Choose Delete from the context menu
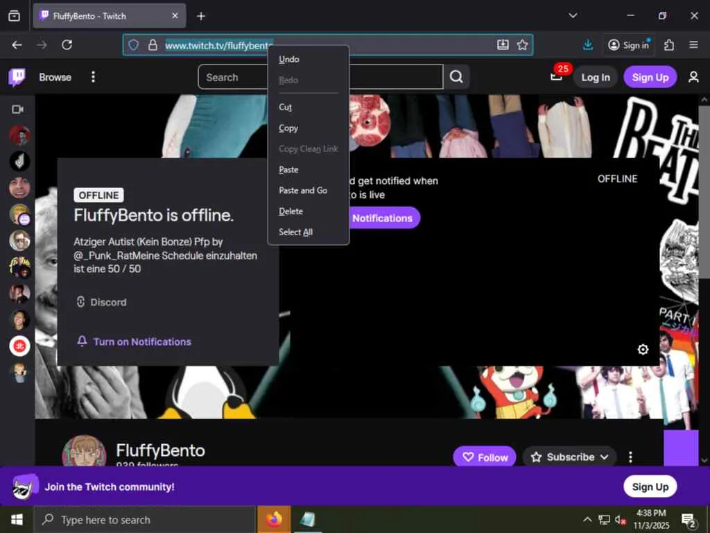 click(309, 211)
